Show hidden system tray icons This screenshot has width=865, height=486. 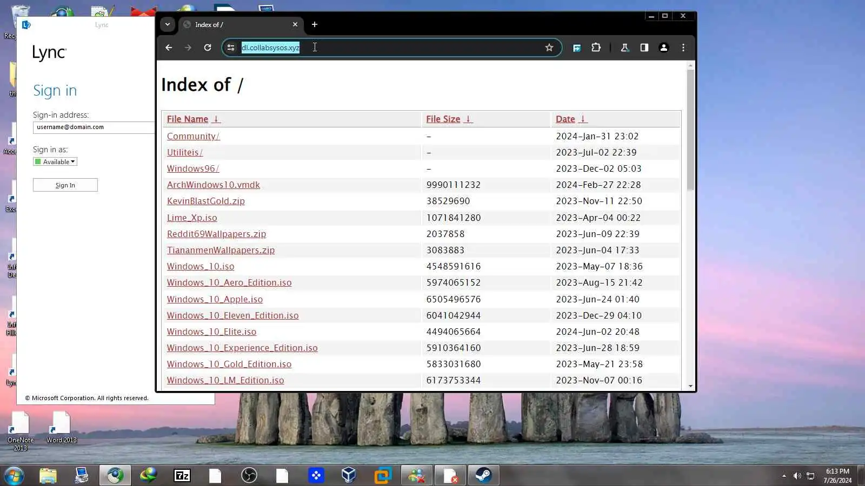784,476
